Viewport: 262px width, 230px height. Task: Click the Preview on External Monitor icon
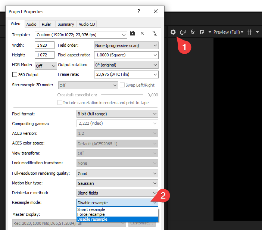point(183,32)
